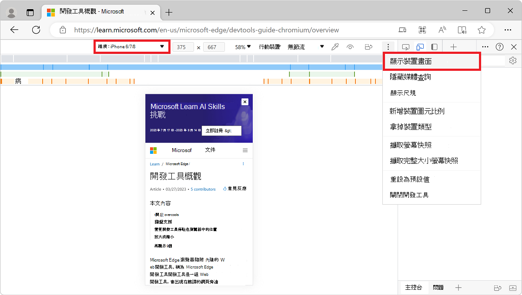Screen dimensions: 522x295
Task: Click the blue media query bar
Action: point(191,67)
